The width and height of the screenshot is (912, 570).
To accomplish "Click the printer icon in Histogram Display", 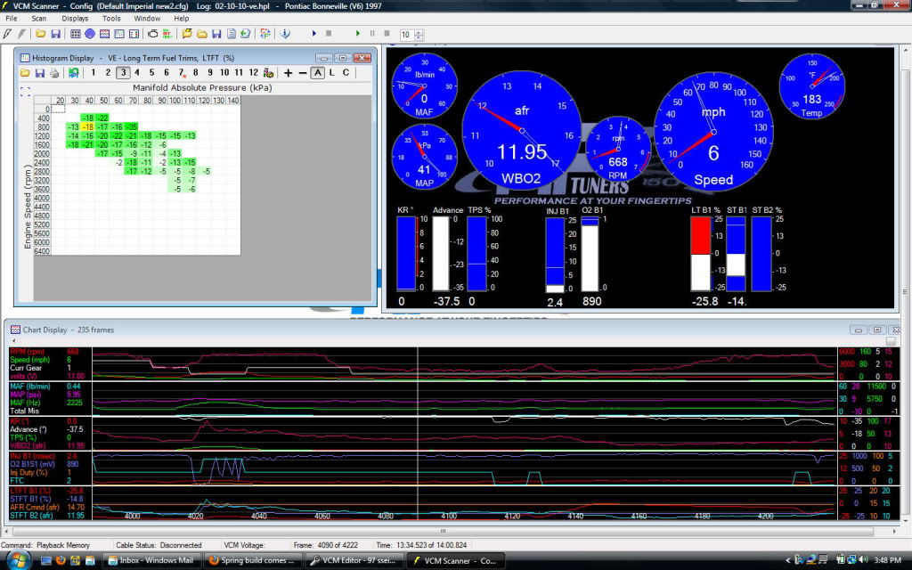I will click(x=54, y=73).
